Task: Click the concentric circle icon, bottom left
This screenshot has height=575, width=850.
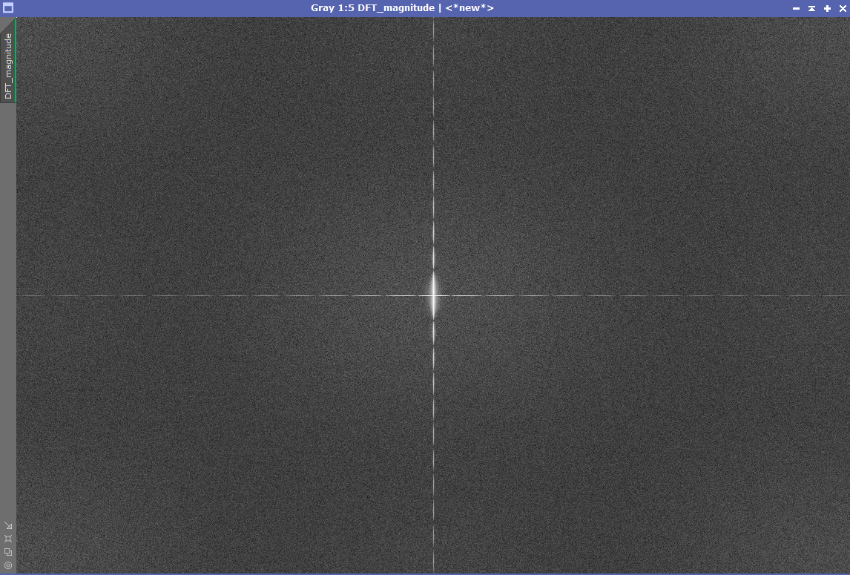Action: tap(8, 565)
